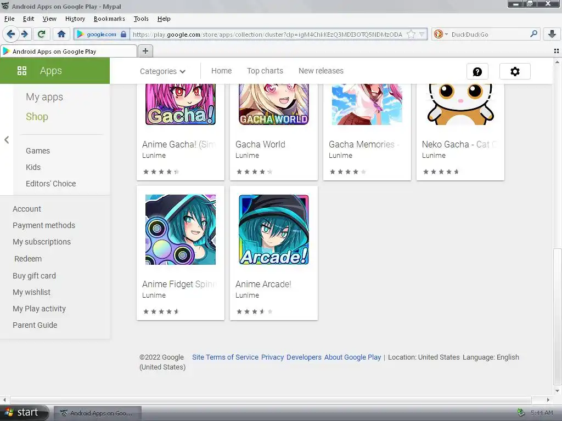Open the Account page
562x421 pixels.
[26, 209]
